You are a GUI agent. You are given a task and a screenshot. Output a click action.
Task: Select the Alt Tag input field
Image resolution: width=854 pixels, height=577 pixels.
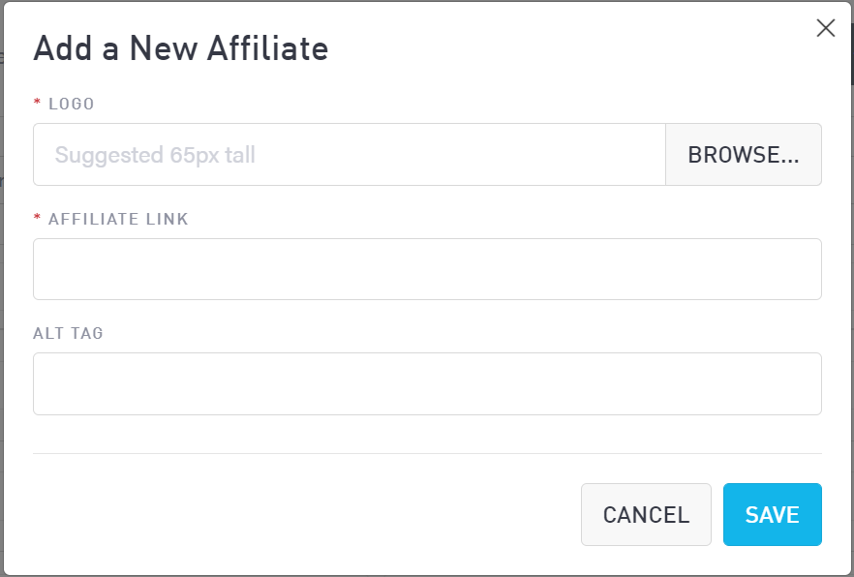click(x=427, y=383)
